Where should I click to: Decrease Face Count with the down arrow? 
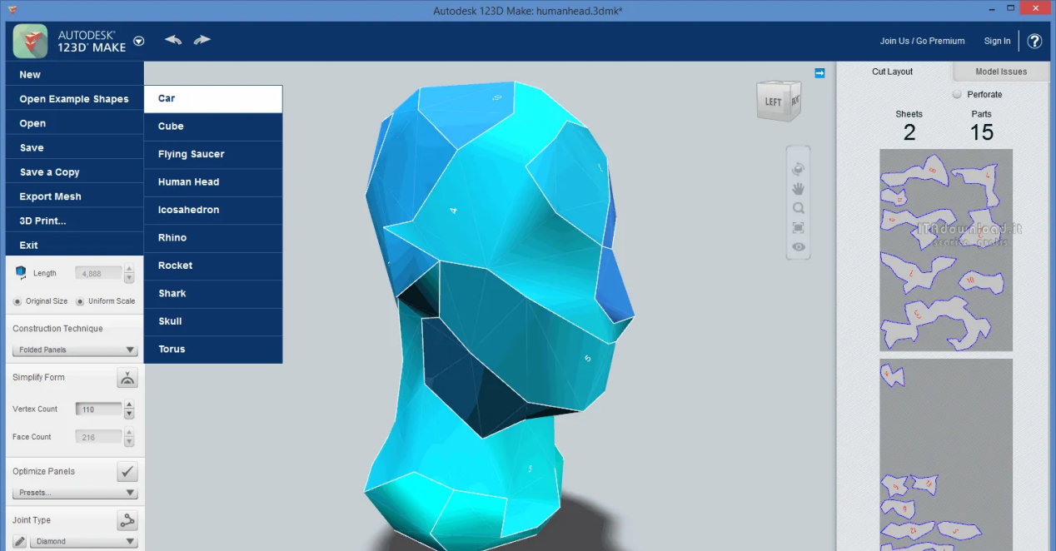pos(129,442)
